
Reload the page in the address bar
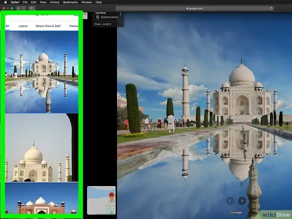click(x=271, y=8)
